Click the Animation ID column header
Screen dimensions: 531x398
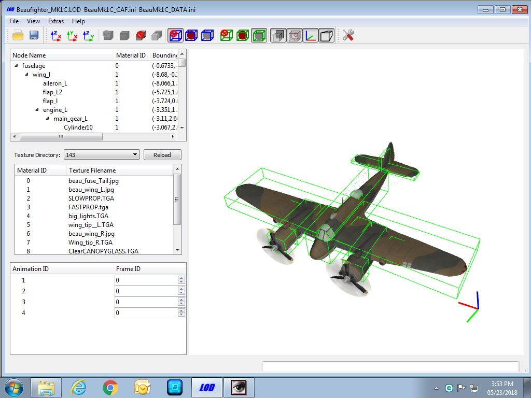[x=62, y=269]
